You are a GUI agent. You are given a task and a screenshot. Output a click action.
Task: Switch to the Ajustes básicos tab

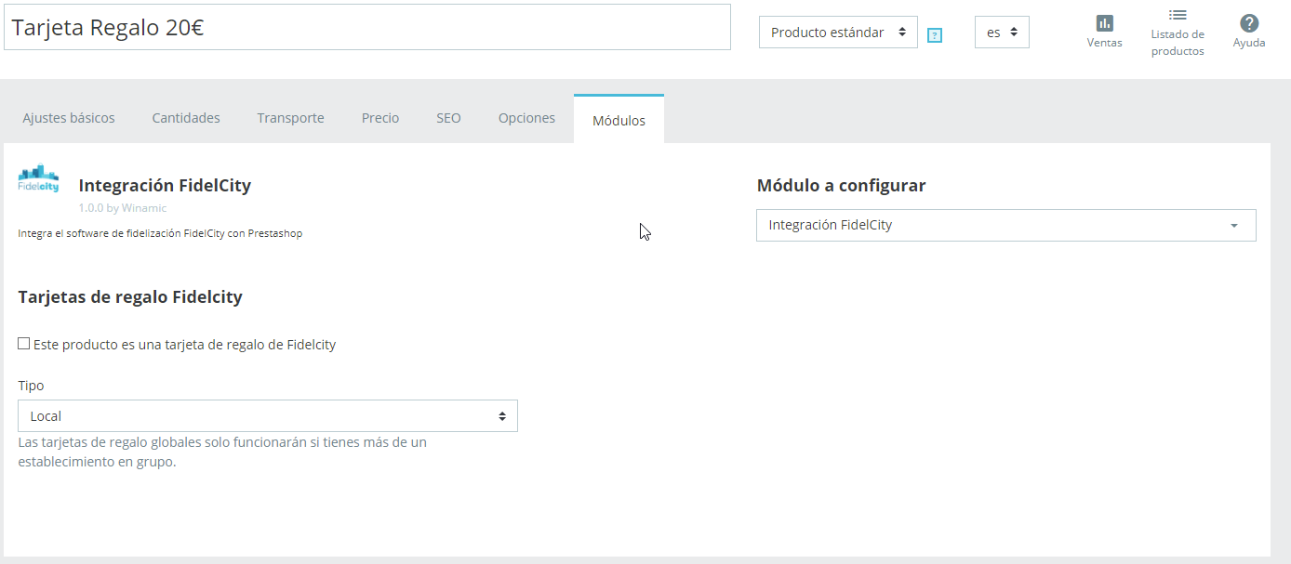pos(69,118)
